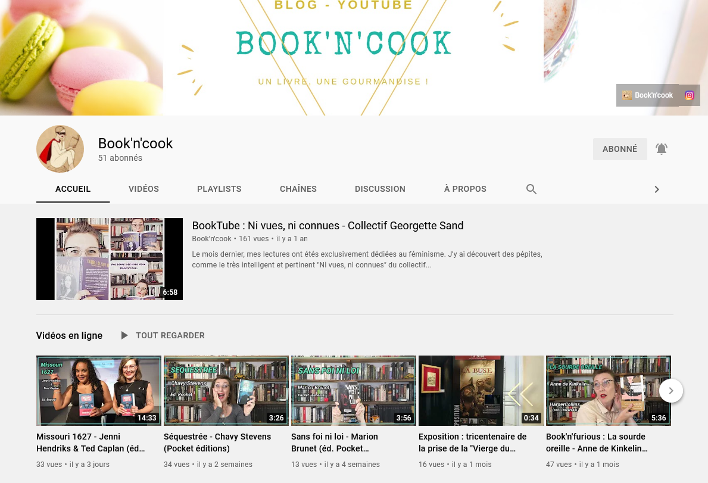Click the Book'n'cook channel avatar
This screenshot has width=708, height=483.
pyautogui.click(x=60, y=149)
